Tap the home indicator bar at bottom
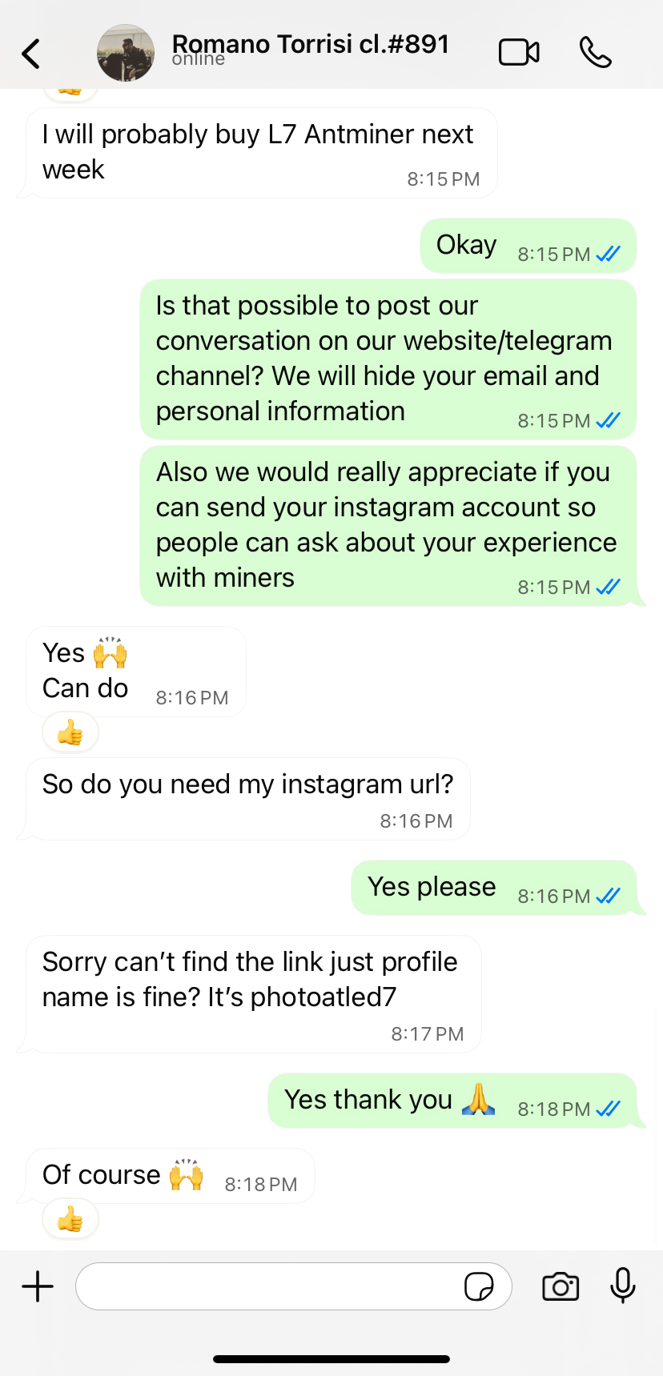 point(331,1358)
